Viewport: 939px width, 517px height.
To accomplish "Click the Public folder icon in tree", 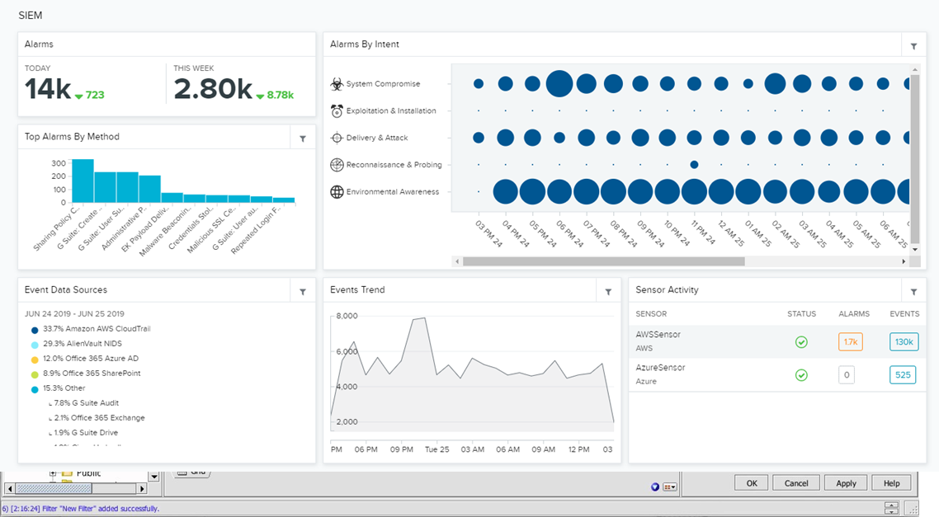I will (66, 473).
